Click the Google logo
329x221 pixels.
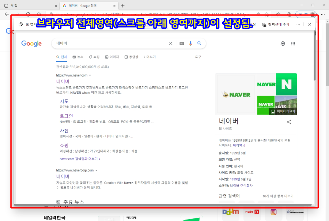coord(31,44)
